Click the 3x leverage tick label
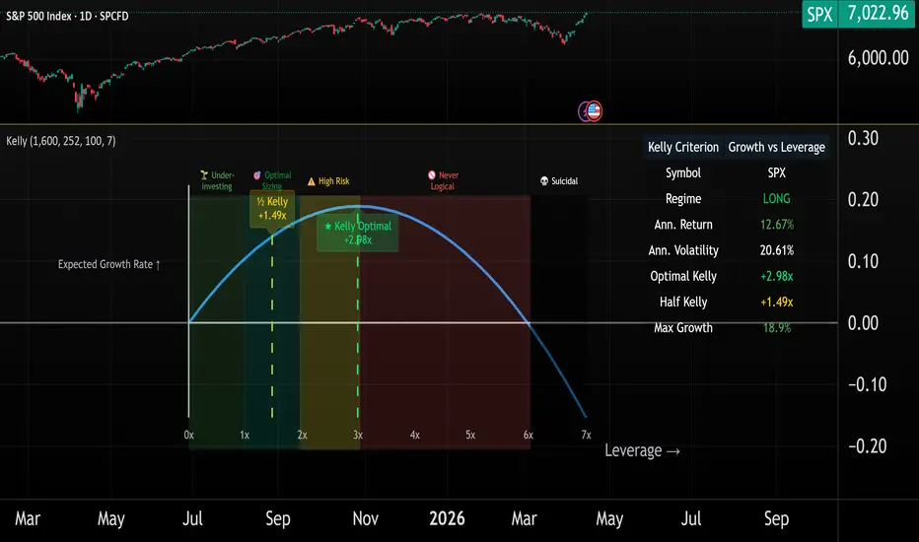 pyautogui.click(x=358, y=435)
